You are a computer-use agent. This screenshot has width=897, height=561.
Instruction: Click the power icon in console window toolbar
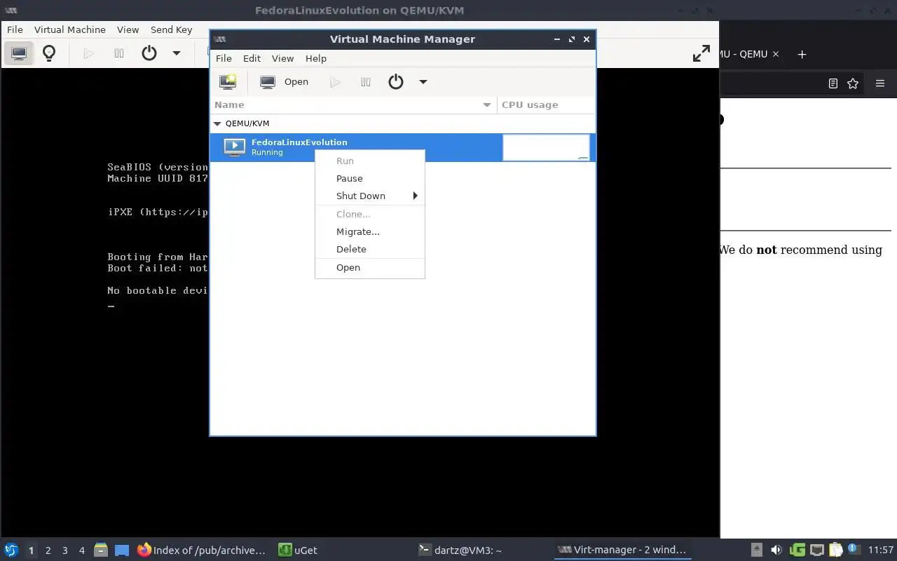[x=149, y=53]
